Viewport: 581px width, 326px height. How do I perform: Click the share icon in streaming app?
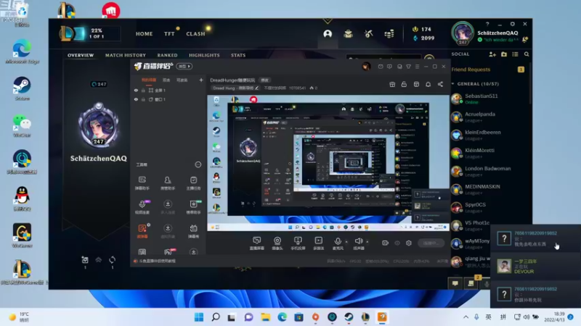(x=440, y=84)
